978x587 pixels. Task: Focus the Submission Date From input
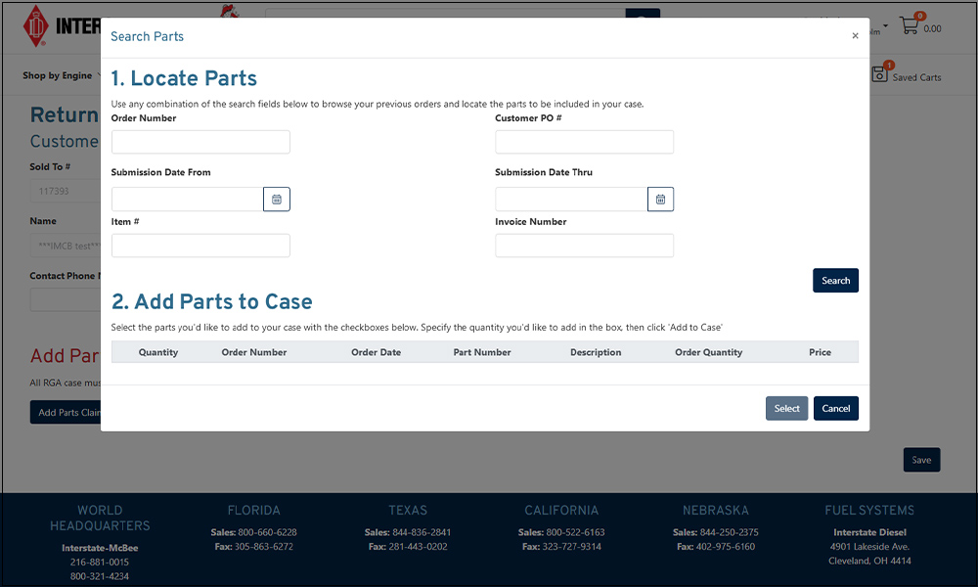[187, 199]
